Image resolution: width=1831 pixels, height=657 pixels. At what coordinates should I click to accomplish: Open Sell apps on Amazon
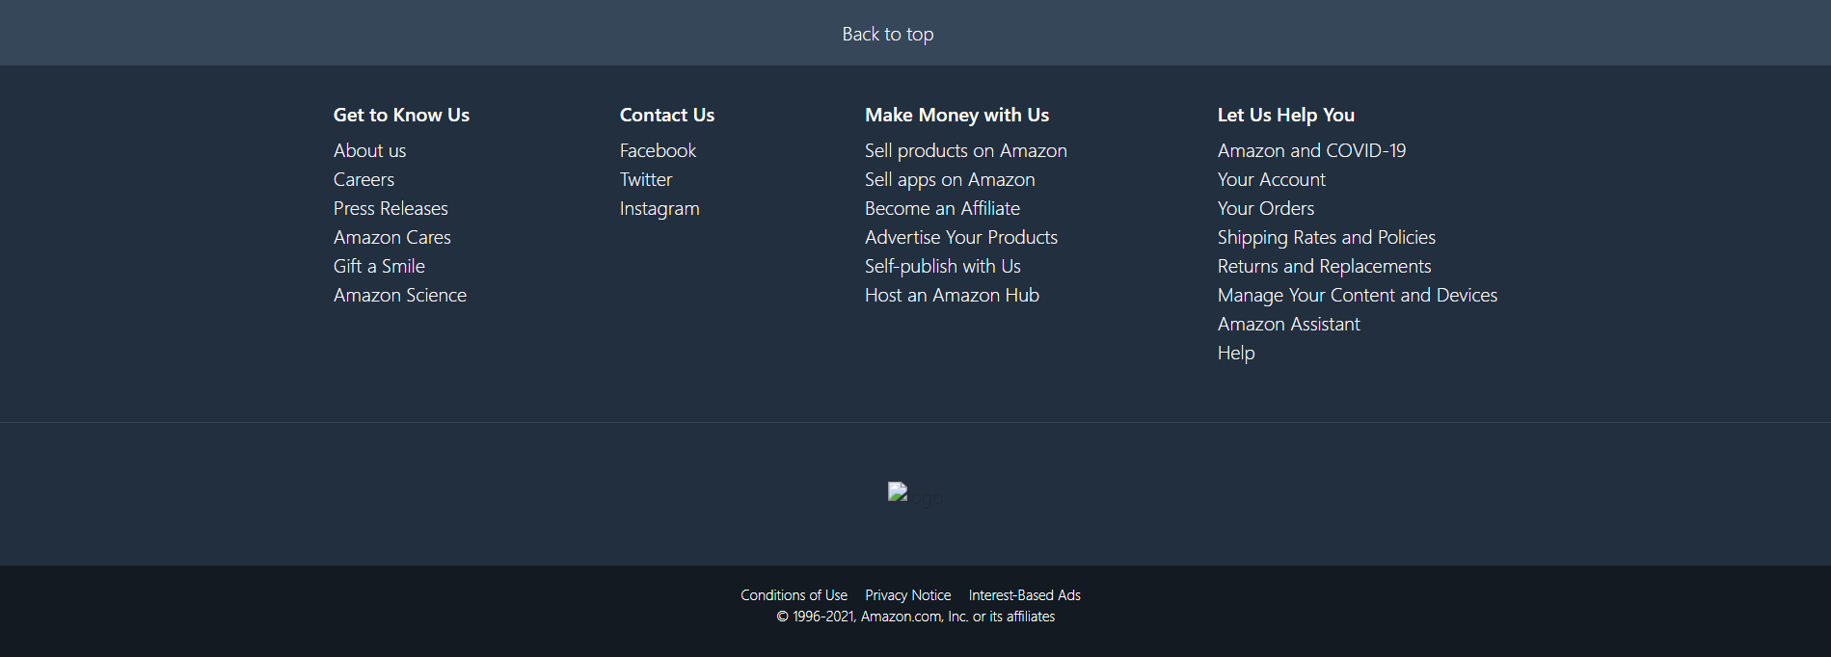[x=950, y=179]
